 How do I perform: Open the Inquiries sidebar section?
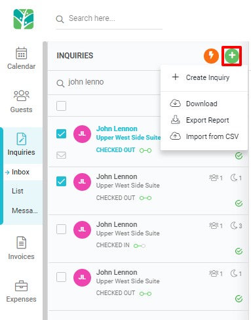21,144
